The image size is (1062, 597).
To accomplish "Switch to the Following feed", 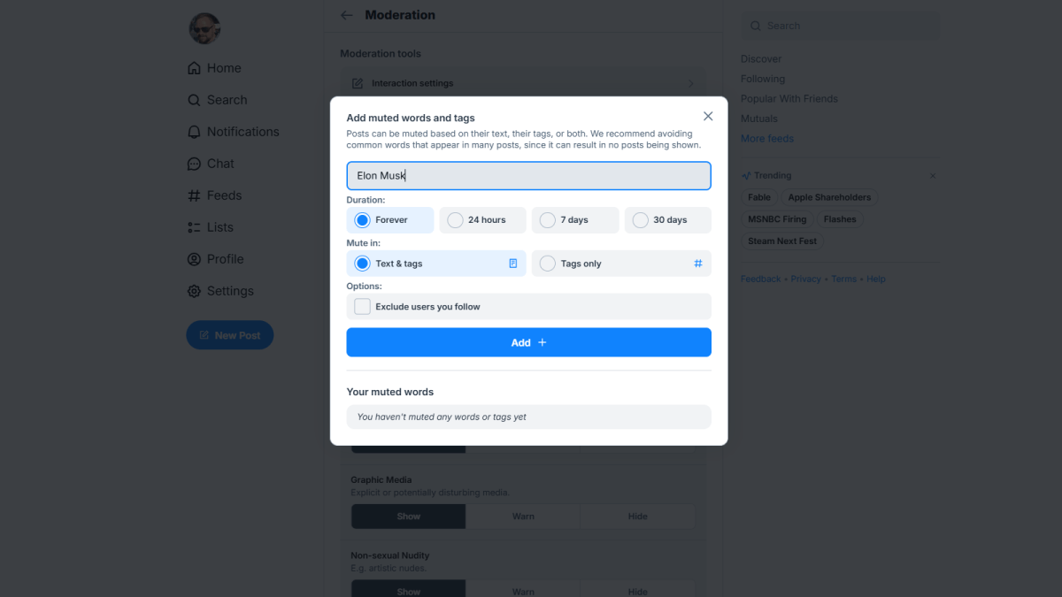I will click(x=762, y=78).
